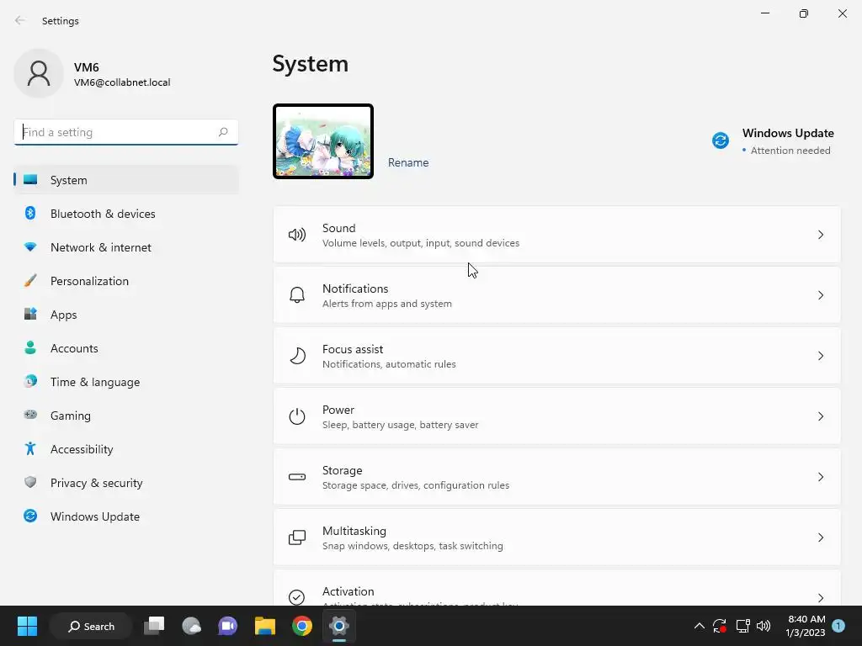Click the Power symbol icon
Viewport: 862px width, 646px height.
(x=297, y=416)
